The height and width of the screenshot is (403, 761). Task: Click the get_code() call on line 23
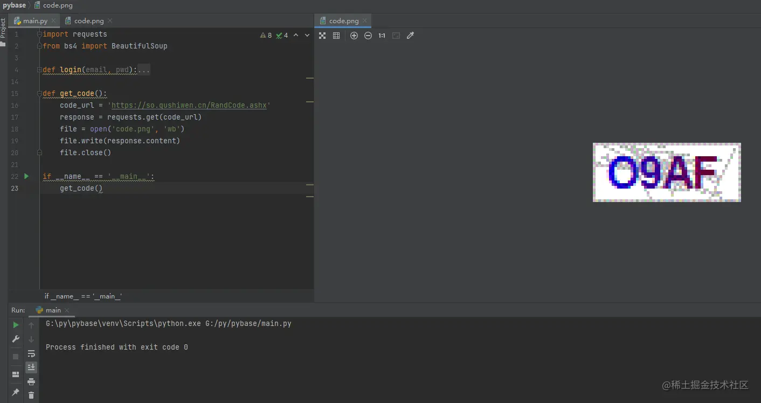(81, 189)
